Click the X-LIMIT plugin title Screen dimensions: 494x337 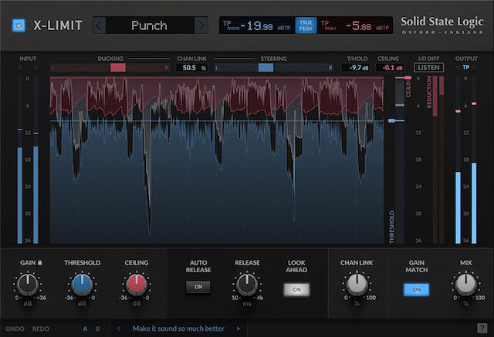point(58,25)
